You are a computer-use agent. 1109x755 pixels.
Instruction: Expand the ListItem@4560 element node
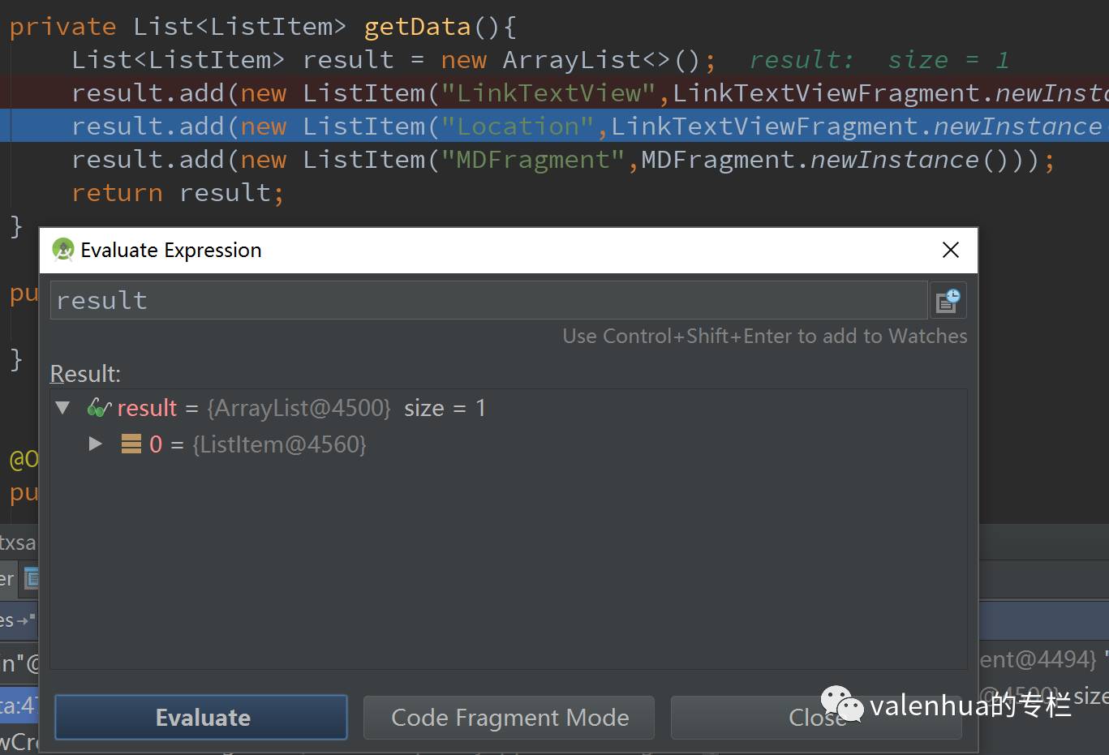pyautogui.click(x=95, y=444)
